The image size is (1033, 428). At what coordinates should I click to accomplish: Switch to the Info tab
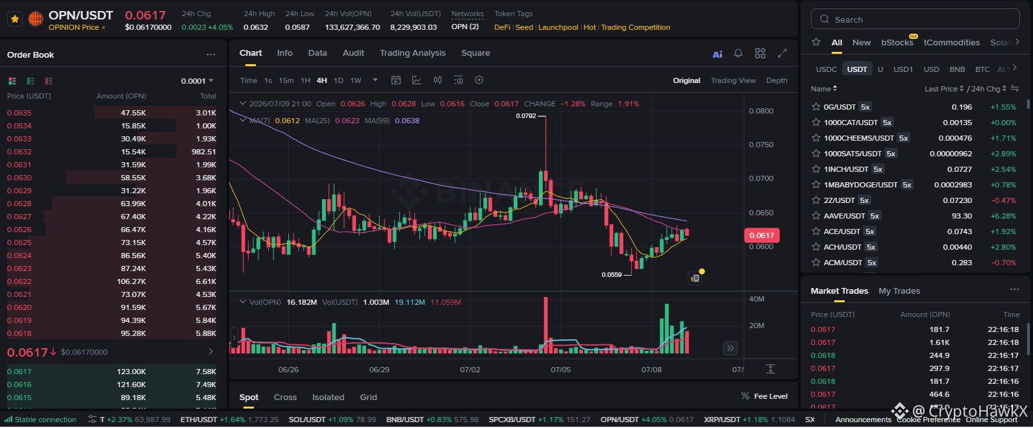click(x=284, y=53)
